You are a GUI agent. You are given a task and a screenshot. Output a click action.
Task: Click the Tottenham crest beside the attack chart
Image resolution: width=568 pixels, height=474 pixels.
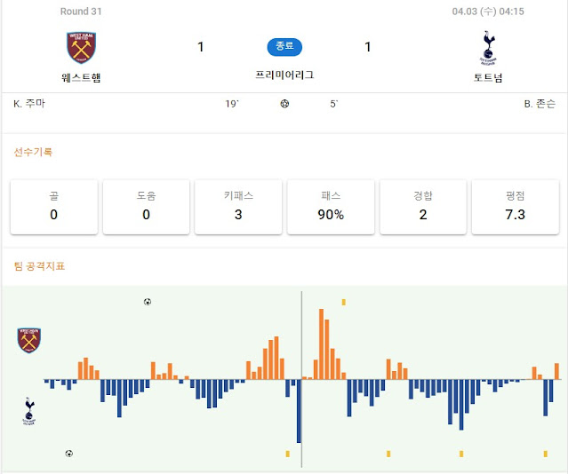[29, 411]
